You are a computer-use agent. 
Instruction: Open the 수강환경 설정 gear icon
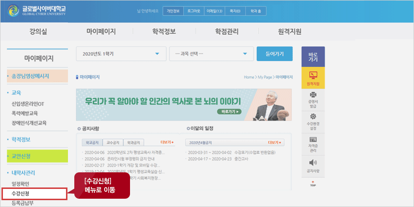(x=313, y=122)
